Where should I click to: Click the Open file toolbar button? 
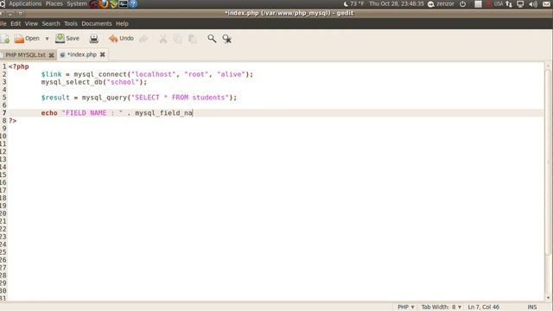tap(27, 38)
